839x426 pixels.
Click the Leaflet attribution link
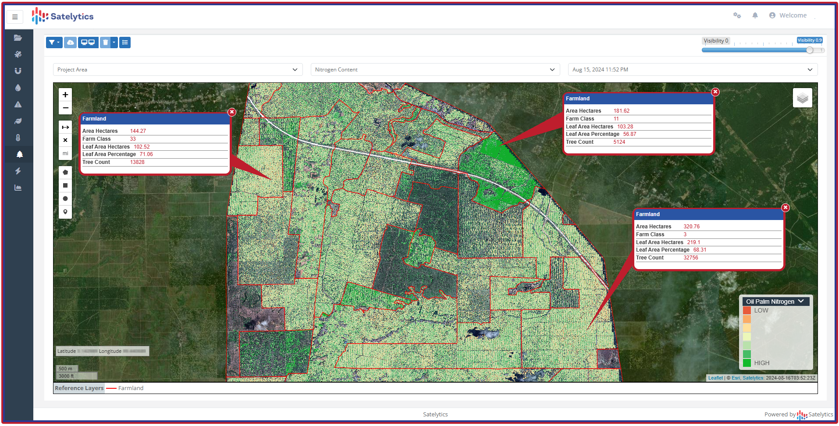tap(715, 378)
